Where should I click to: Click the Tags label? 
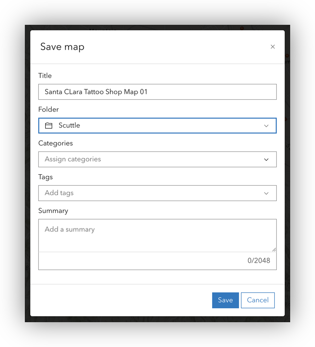(x=45, y=177)
